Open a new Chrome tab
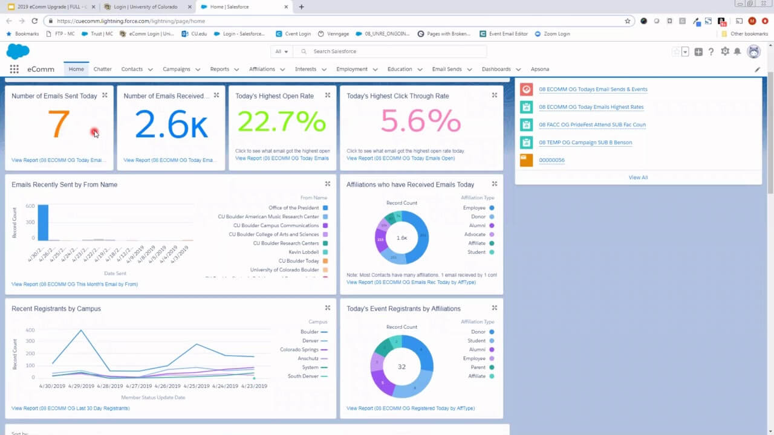 pyautogui.click(x=301, y=7)
